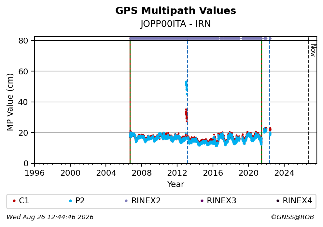
Task: Click the 80 y-axis tick label
Action: [23, 41]
